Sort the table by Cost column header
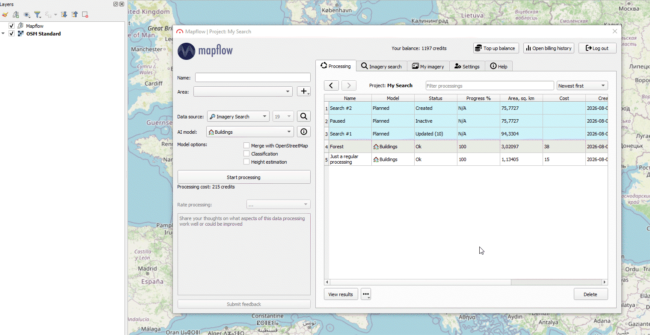 coord(564,98)
